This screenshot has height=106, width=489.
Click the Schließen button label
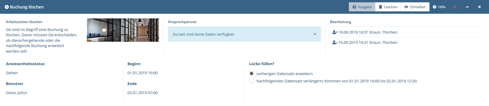click(x=418, y=7)
